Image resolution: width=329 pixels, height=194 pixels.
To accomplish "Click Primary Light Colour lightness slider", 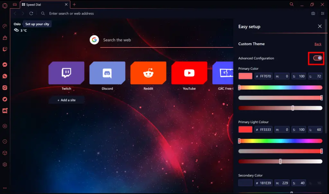I will pos(280,161).
